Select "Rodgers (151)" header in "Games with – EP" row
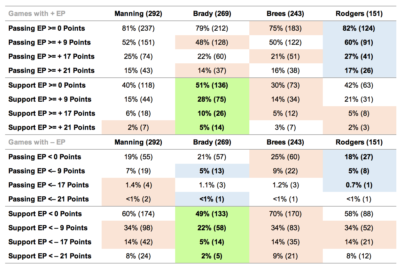 [359, 142]
